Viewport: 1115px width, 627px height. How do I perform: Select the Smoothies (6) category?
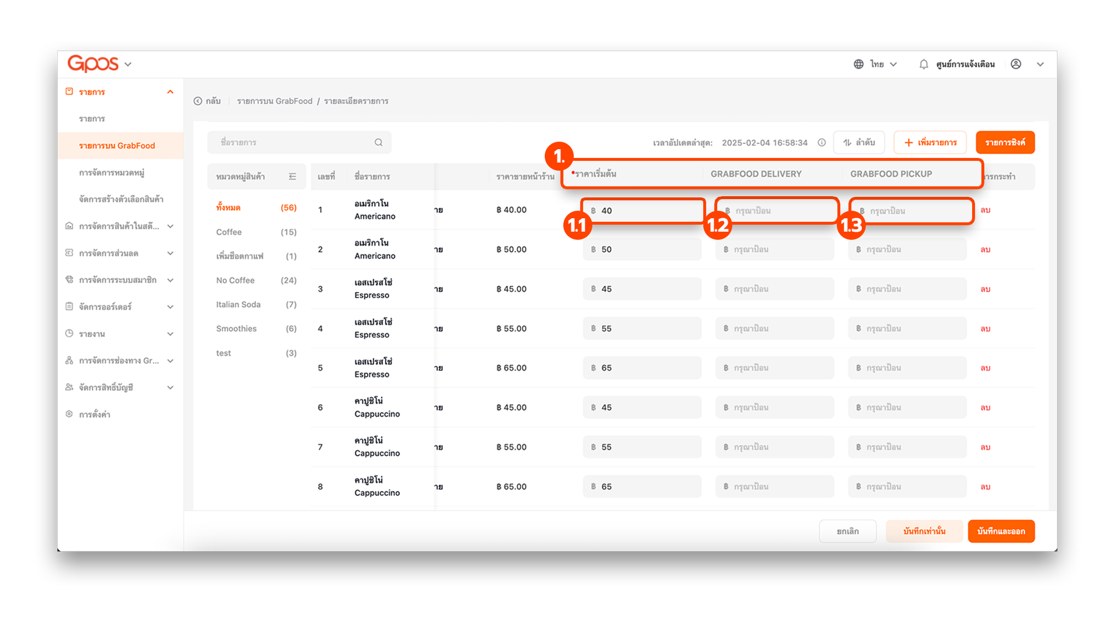(x=256, y=329)
